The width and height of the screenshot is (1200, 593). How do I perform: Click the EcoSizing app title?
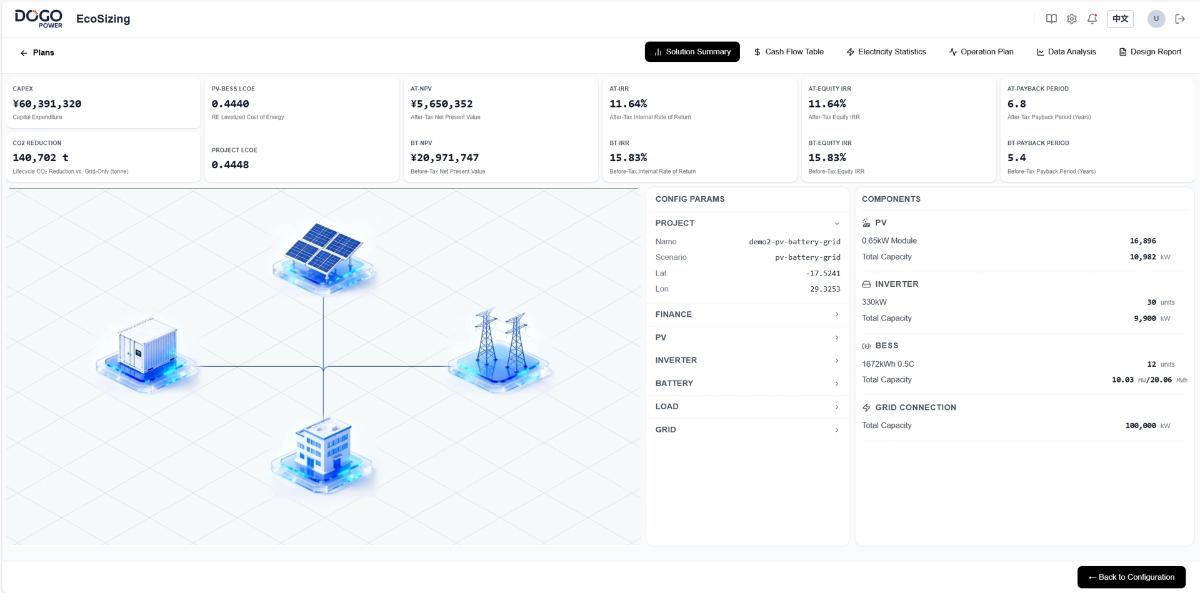103,19
